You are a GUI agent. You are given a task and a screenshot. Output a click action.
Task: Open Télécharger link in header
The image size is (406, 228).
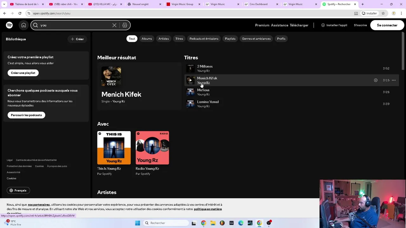pos(299,25)
